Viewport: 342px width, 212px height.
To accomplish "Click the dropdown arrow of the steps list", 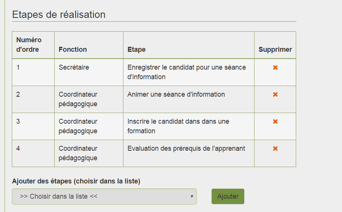I will tap(192, 196).
